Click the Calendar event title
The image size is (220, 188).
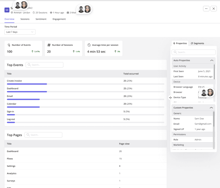pos(11,104)
